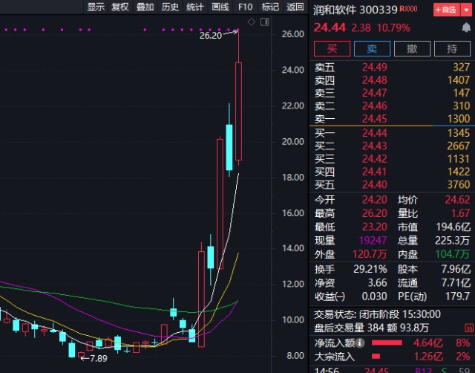The width and height of the screenshot is (475, 373).
Task: Click the 持 (holdings) button
Action: pos(451,49)
